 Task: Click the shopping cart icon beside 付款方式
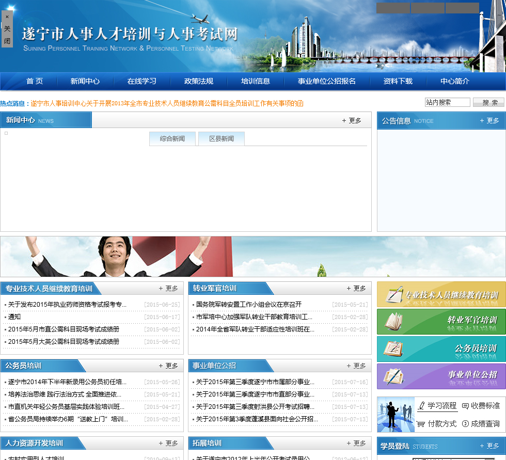click(x=421, y=424)
